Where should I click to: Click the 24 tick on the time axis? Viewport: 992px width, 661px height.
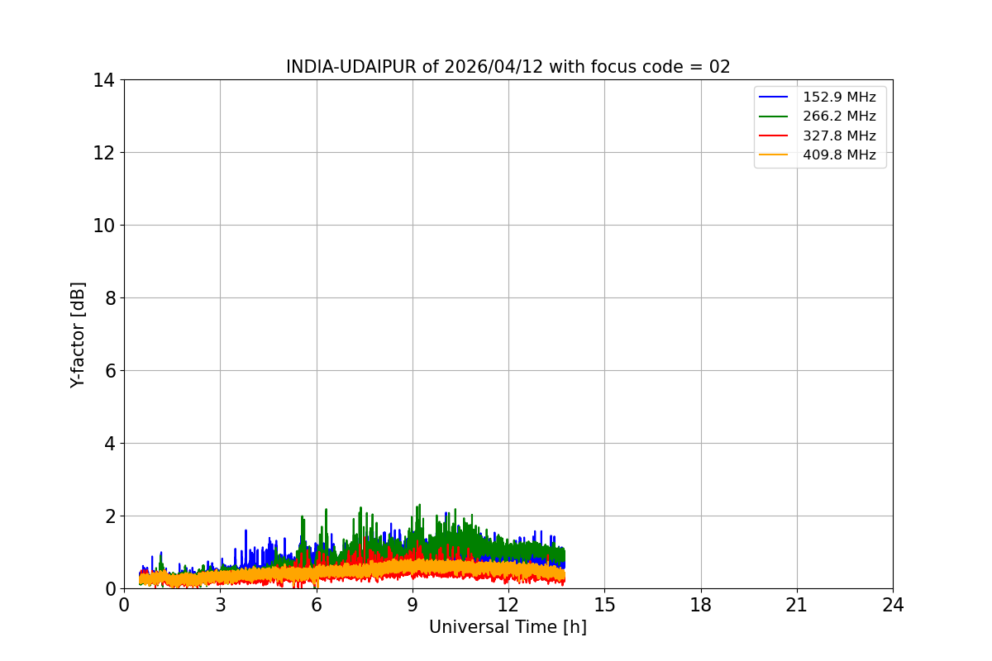893,604
